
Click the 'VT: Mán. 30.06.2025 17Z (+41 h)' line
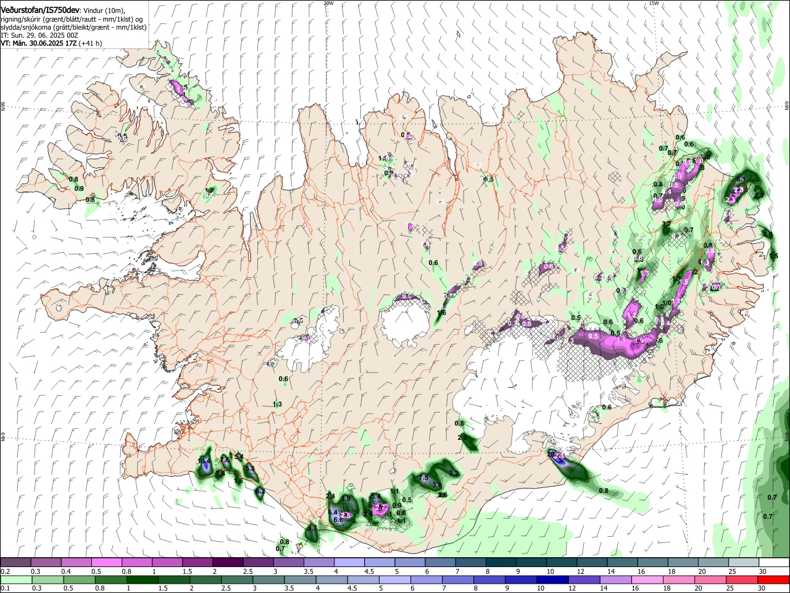[x=51, y=43]
